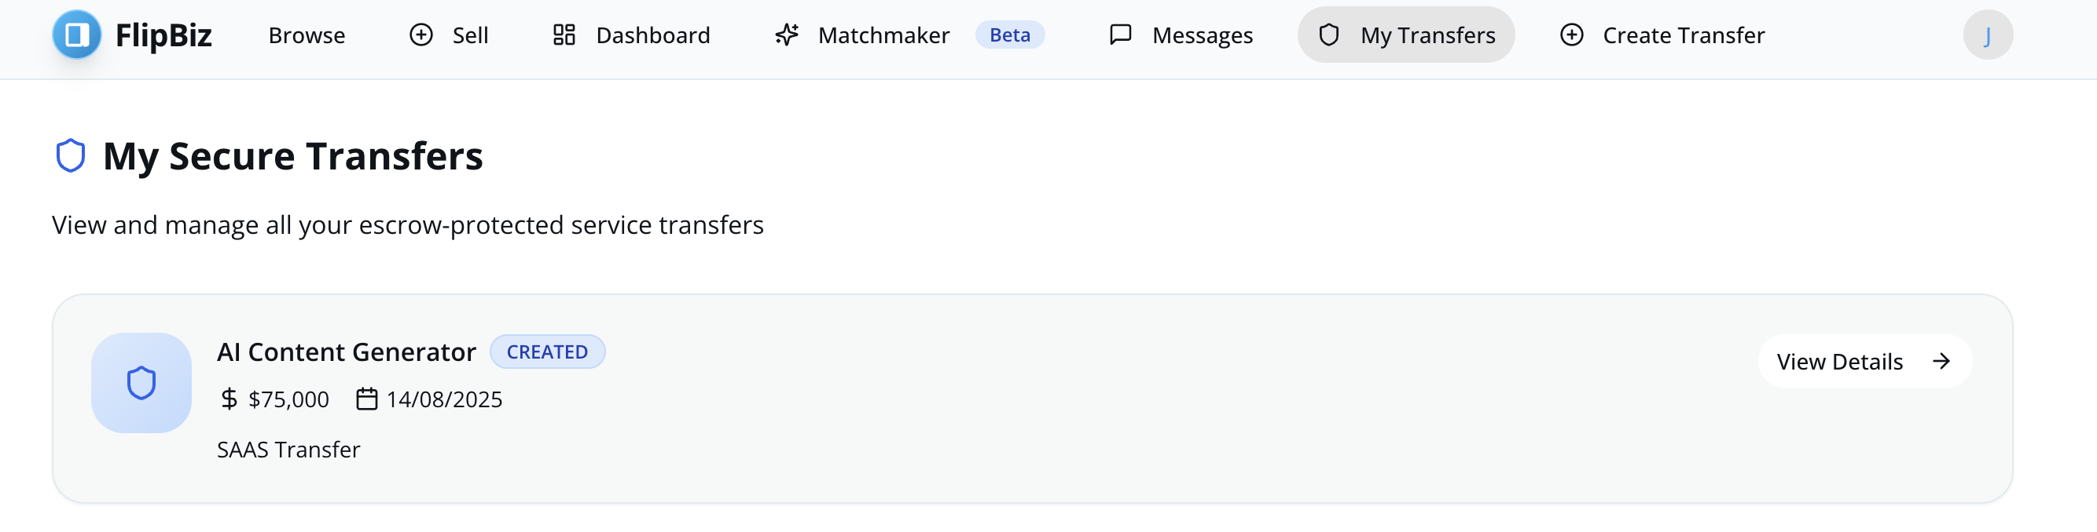Open the Messages page
Viewport: 2097px width, 532px height.
[1181, 35]
